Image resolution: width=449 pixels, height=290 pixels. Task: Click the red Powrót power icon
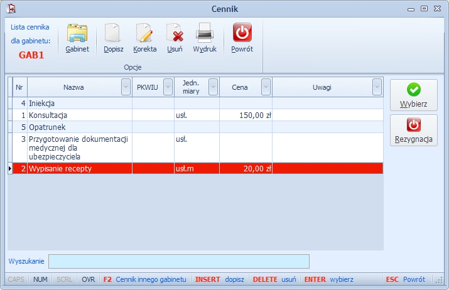click(242, 33)
